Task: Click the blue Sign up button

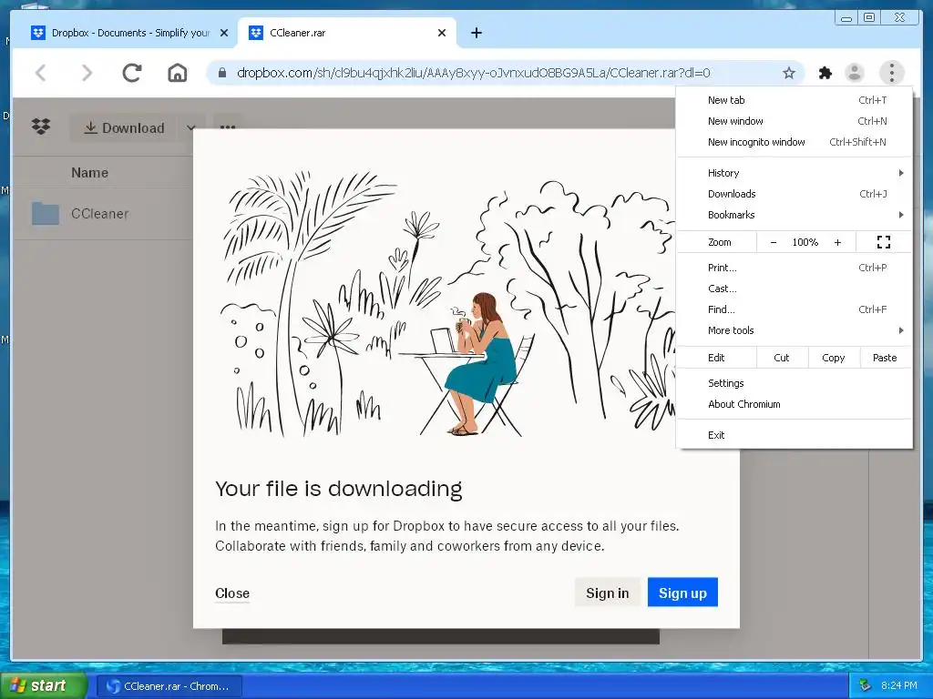Action: pyautogui.click(x=682, y=593)
